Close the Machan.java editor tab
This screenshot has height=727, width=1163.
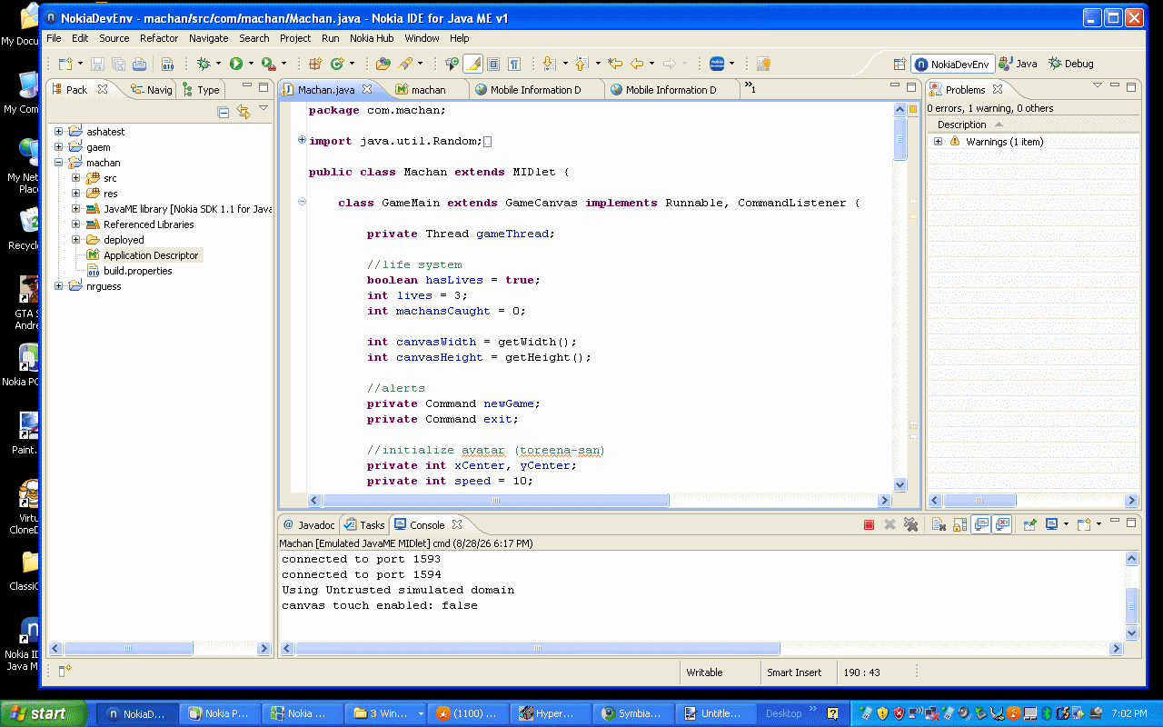368,89
